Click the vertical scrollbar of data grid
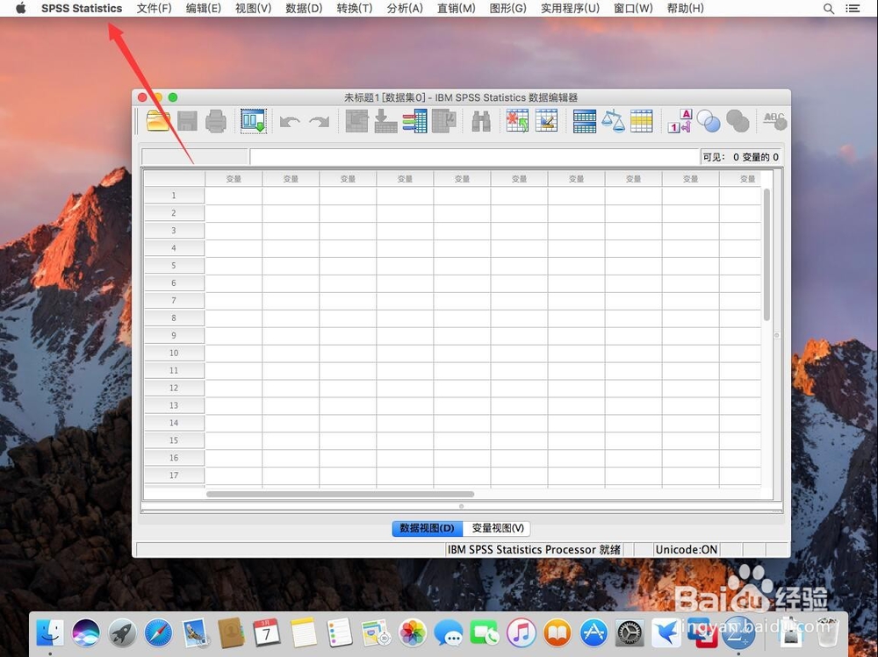Image resolution: width=878 pixels, height=657 pixels. tap(766, 254)
